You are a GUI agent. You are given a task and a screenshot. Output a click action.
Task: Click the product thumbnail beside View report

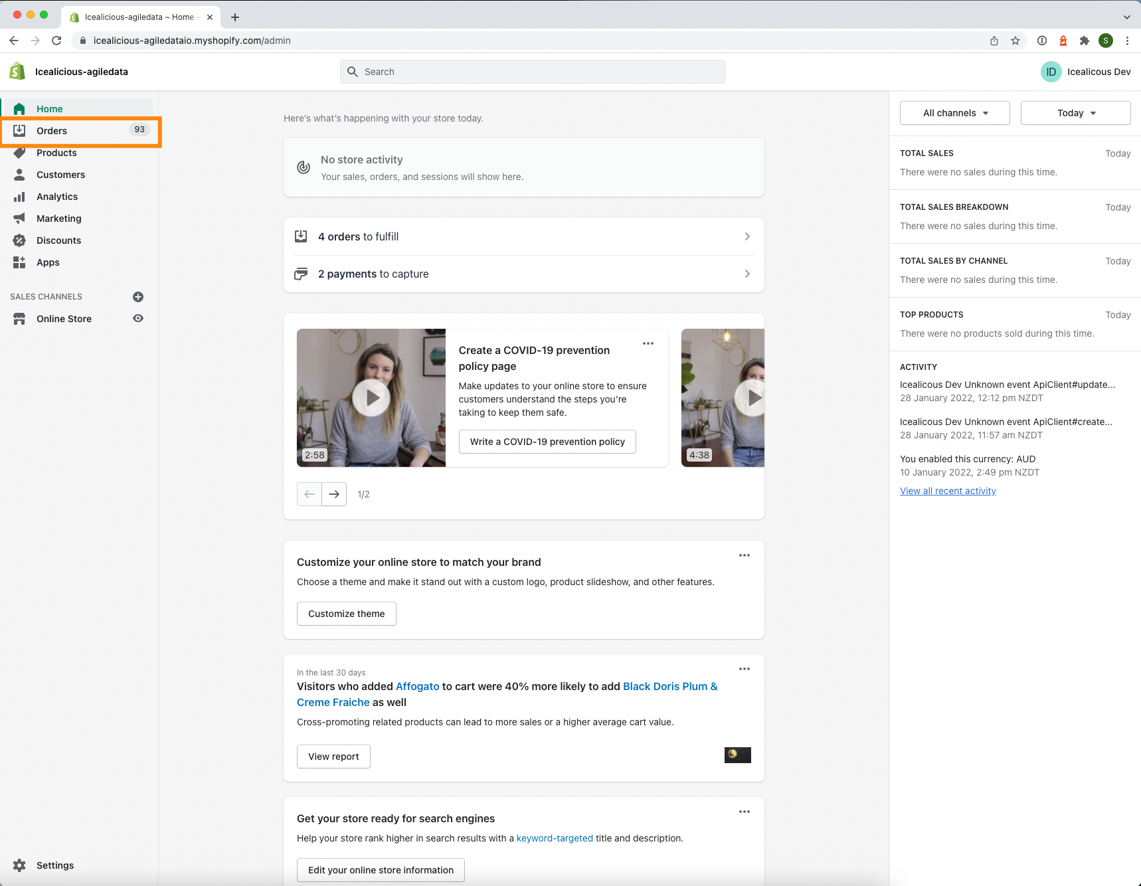[x=738, y=754]
